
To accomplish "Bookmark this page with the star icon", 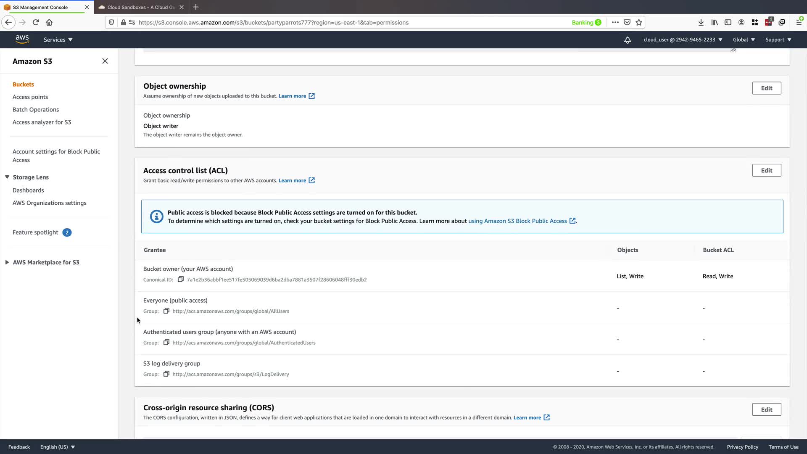I will (639, 23).
